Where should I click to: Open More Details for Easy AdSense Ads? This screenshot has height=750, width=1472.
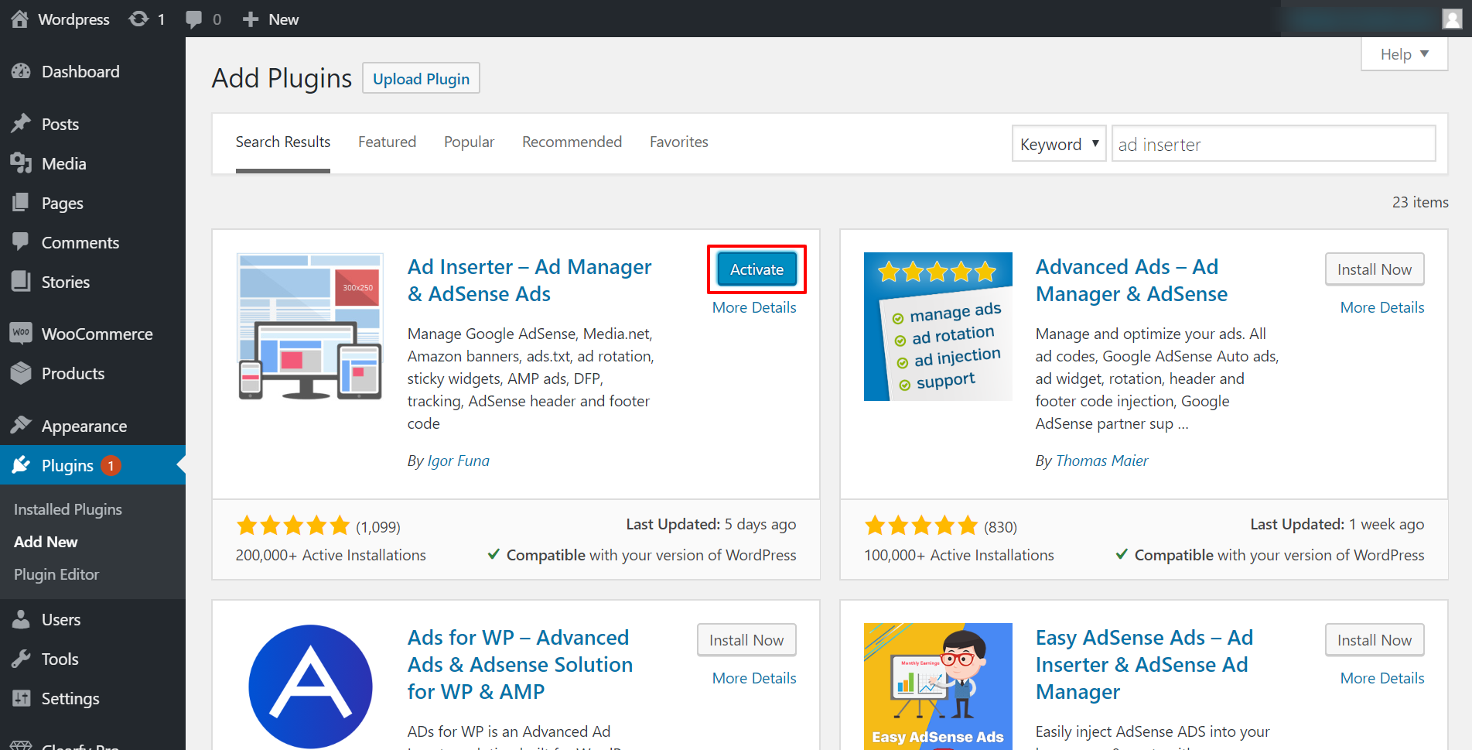1382,678
